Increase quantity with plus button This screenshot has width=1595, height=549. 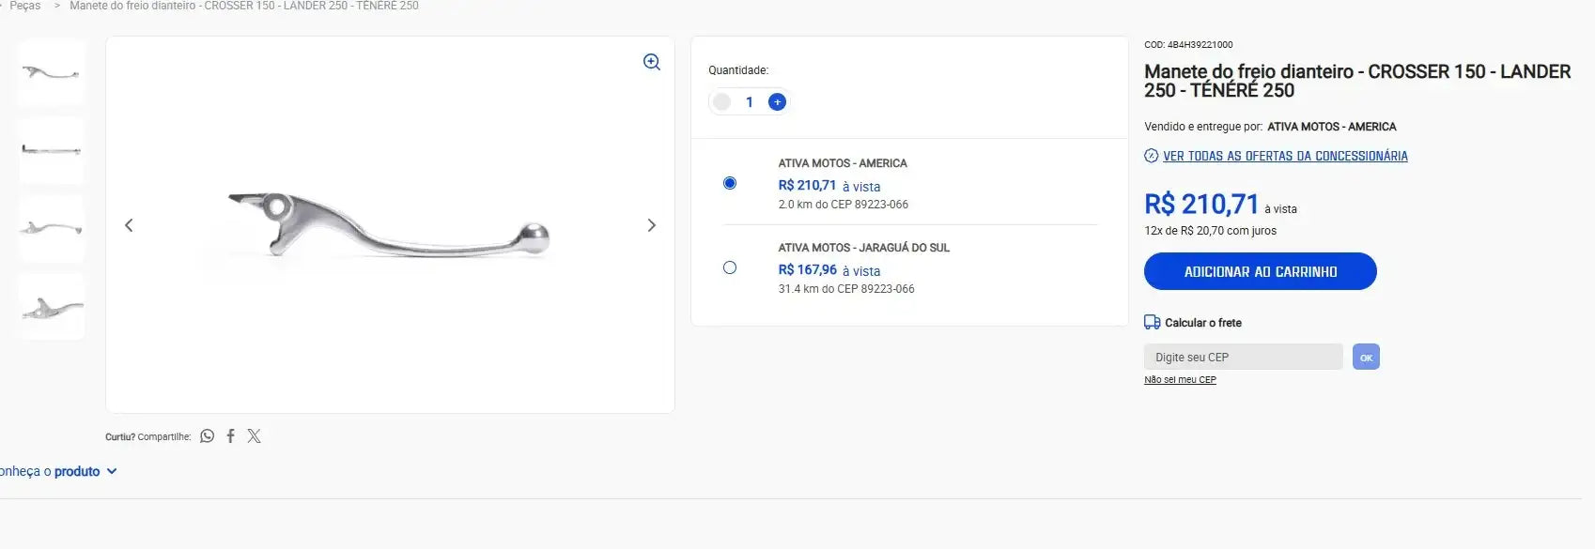pyautogui.click(x=777, y=102)
